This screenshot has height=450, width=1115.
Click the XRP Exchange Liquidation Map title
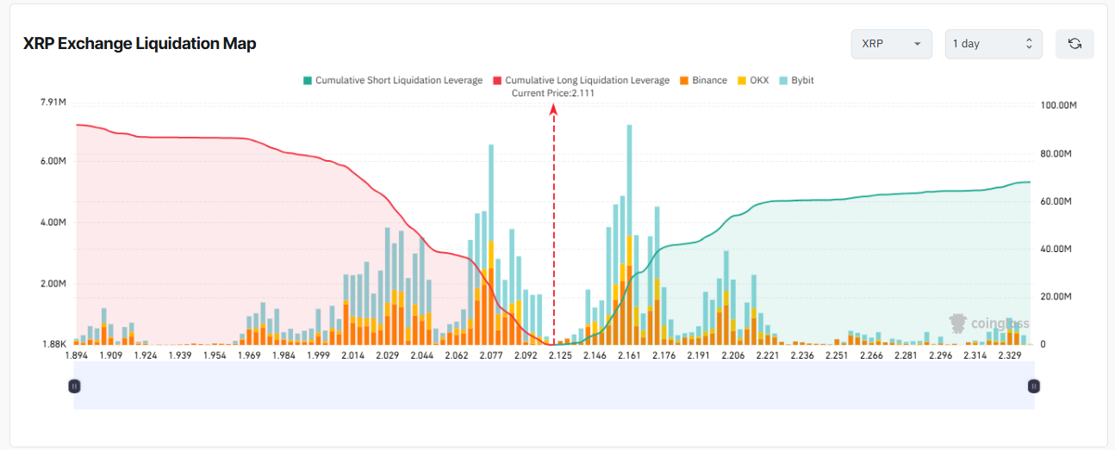pyautogui.click(x=140, y=43)
